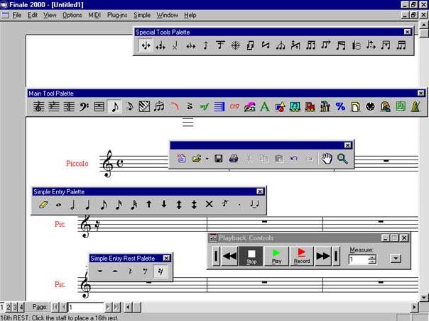Click the Print icon
The image size is (429, 321).
(234, 159)
